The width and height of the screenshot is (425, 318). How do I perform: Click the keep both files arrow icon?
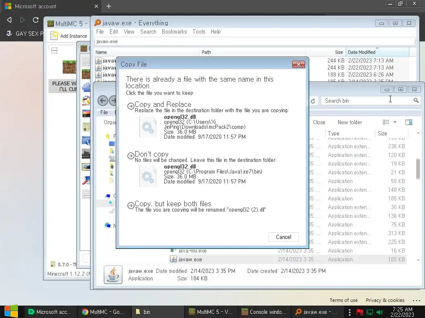click(131, 205)
